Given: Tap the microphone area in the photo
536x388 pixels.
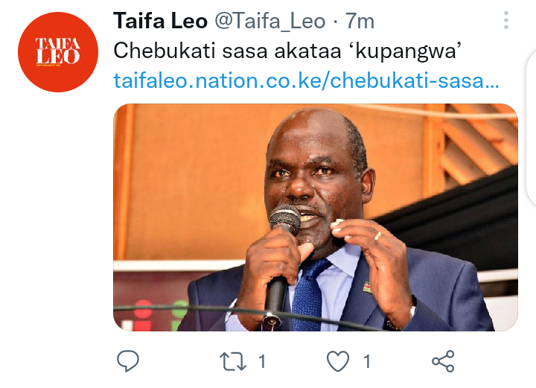Looking at the screenshot, I should pyautogui.click(x=284, y=219).
